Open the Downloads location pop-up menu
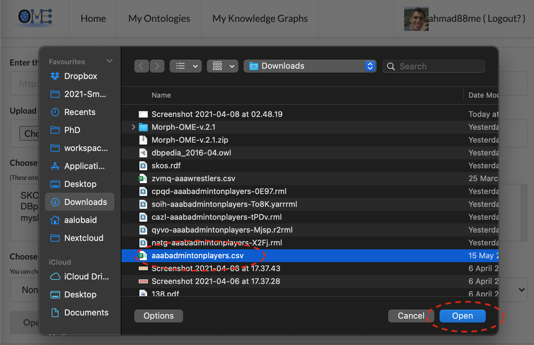The height and width of the screenshot is (345, 534). click(310, 66)
